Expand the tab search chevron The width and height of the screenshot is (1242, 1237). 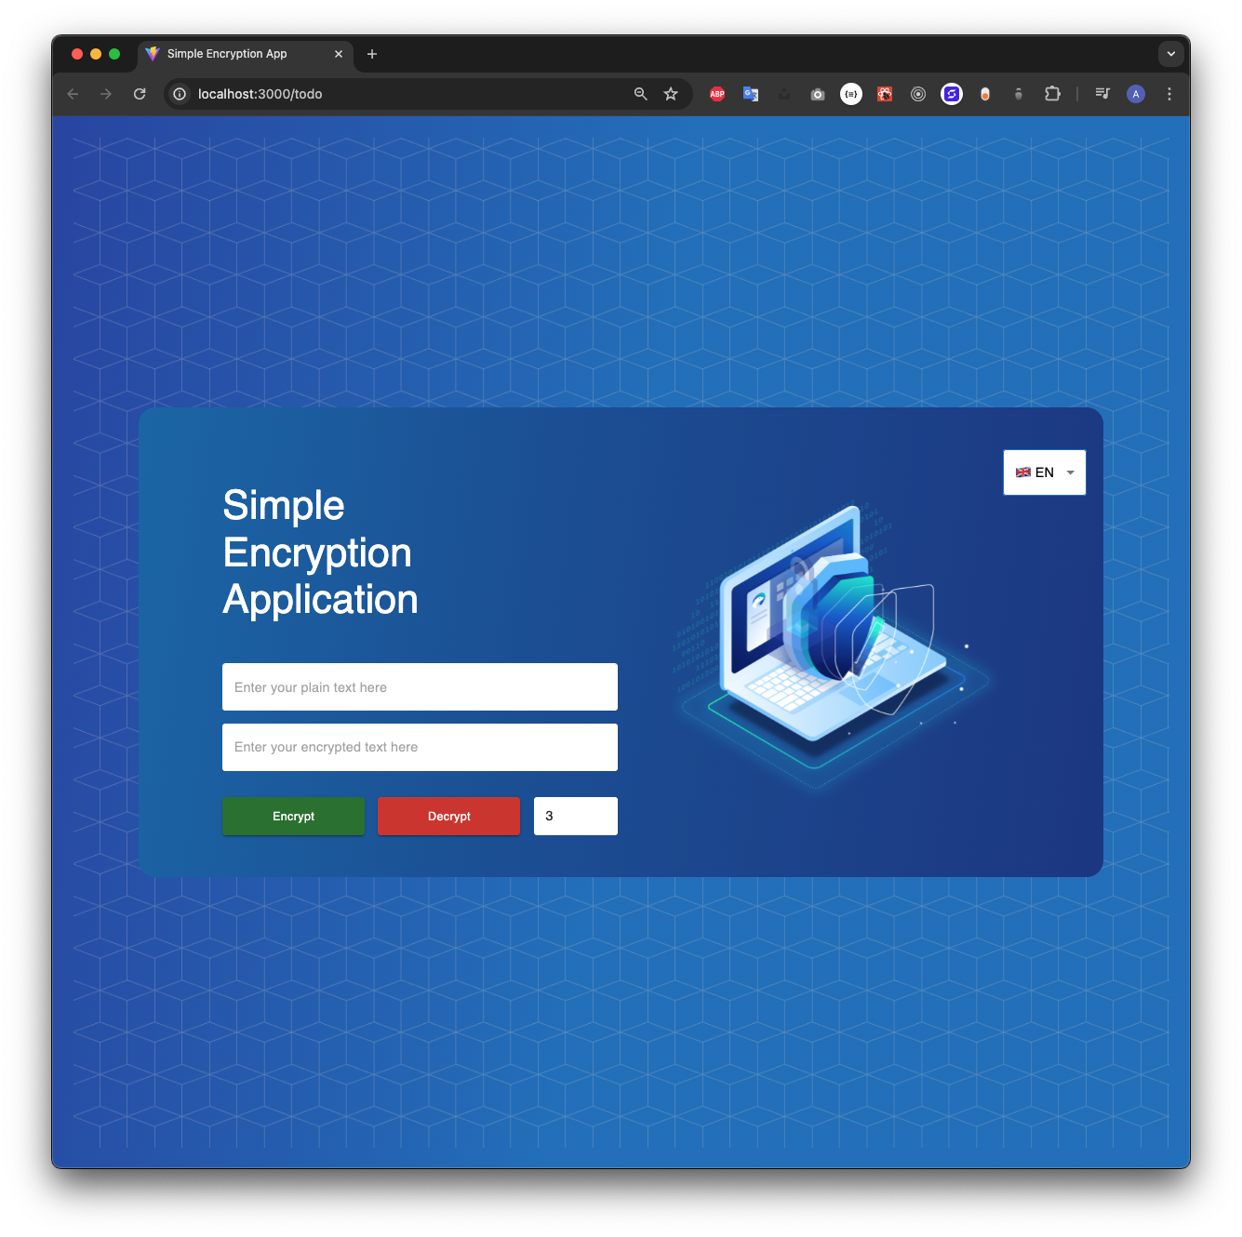[x=1171, y=54]
